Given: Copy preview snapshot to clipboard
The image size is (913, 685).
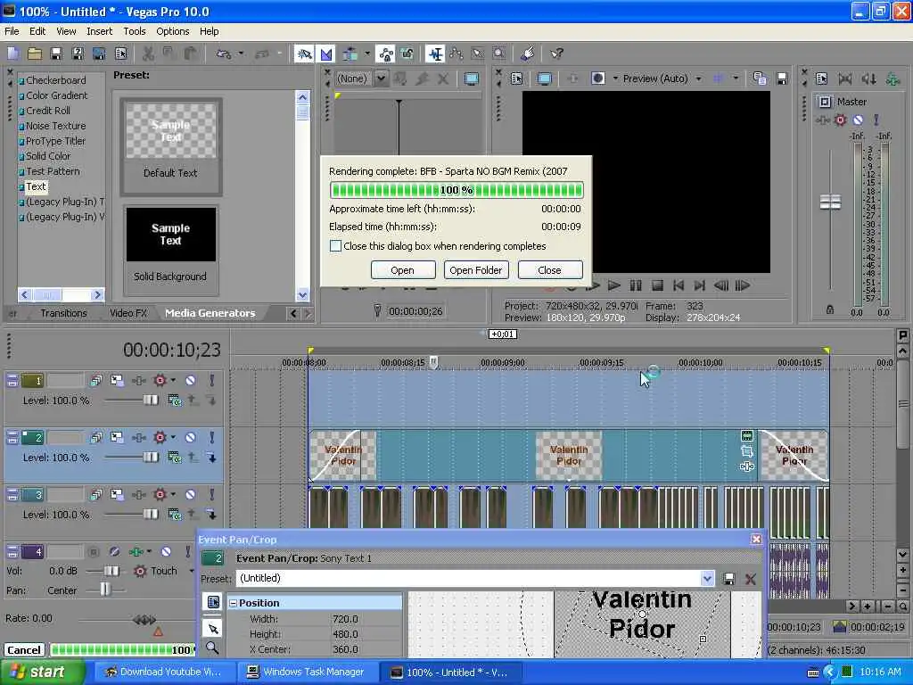Looking at the screenshot, I should [x=760, y=78].
